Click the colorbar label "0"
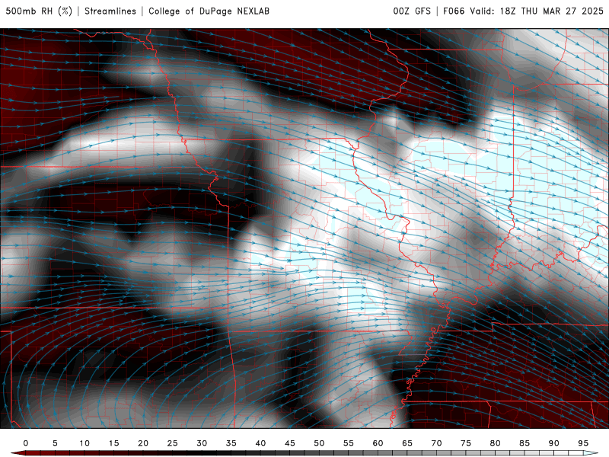The width and height of the screenshot is (609, 457). [x=26, y=443]
